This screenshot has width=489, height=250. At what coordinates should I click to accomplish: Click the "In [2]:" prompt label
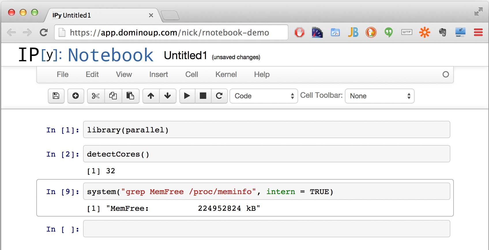click(63, 154)
